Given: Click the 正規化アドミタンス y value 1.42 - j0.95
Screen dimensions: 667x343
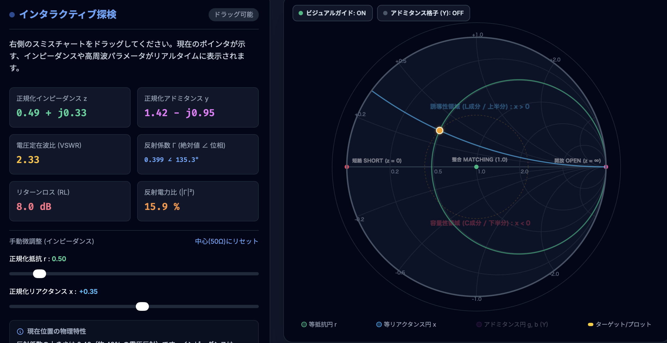Looking at the screenshot, I should pos(179,113).
